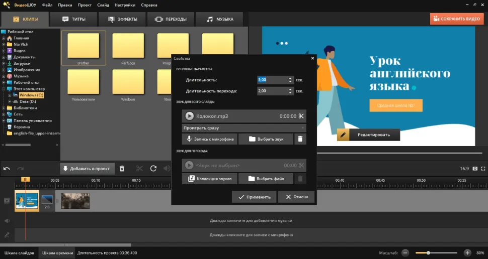Expand the Data (D:) tree node
This screenshot has width=488, height=259.
[10, 101]
